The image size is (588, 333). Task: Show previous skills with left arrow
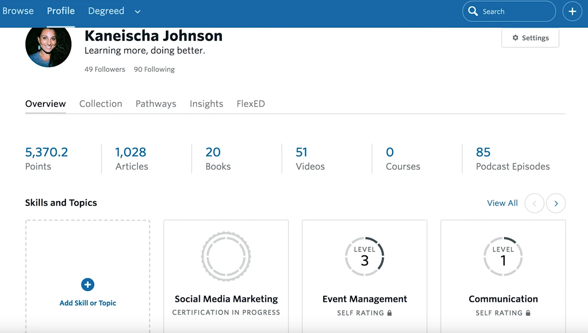[534, 204]
